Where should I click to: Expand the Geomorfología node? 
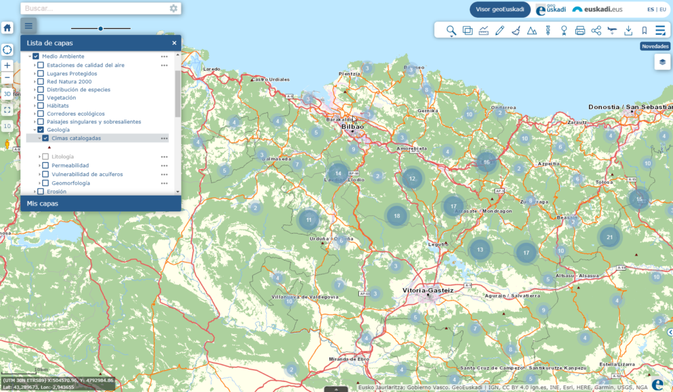coord(39,183)
